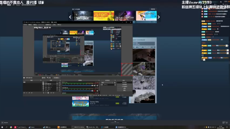
Task: Lock the bottom window capture source
Action: 59,91
